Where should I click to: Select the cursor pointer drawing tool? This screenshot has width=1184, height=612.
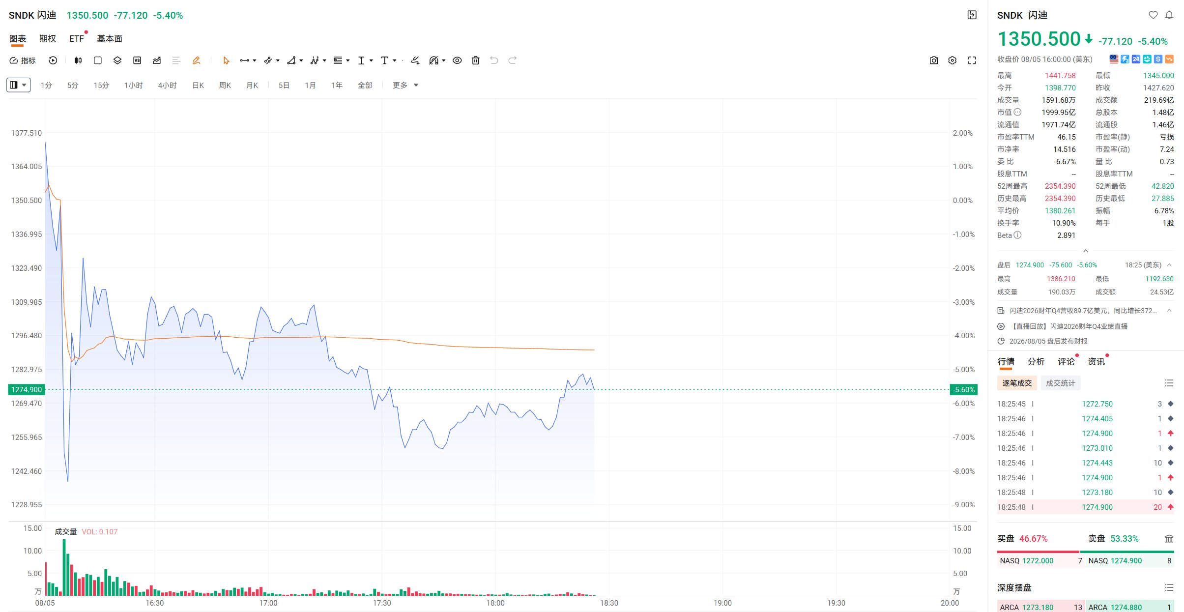pyautogui.click(x=226, y=60)
